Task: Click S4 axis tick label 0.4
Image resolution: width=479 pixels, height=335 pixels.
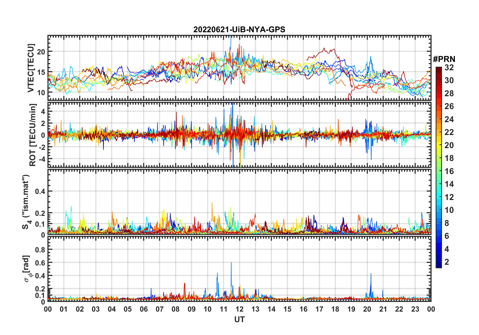Action: click(x=40, y=191)
